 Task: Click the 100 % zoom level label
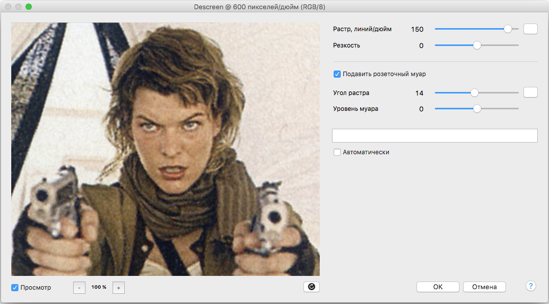[x=99, y=287]
